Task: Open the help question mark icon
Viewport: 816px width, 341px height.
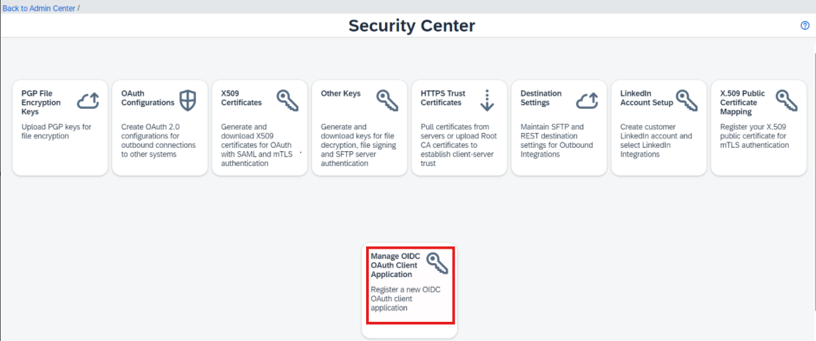Action: pos(805,26)
